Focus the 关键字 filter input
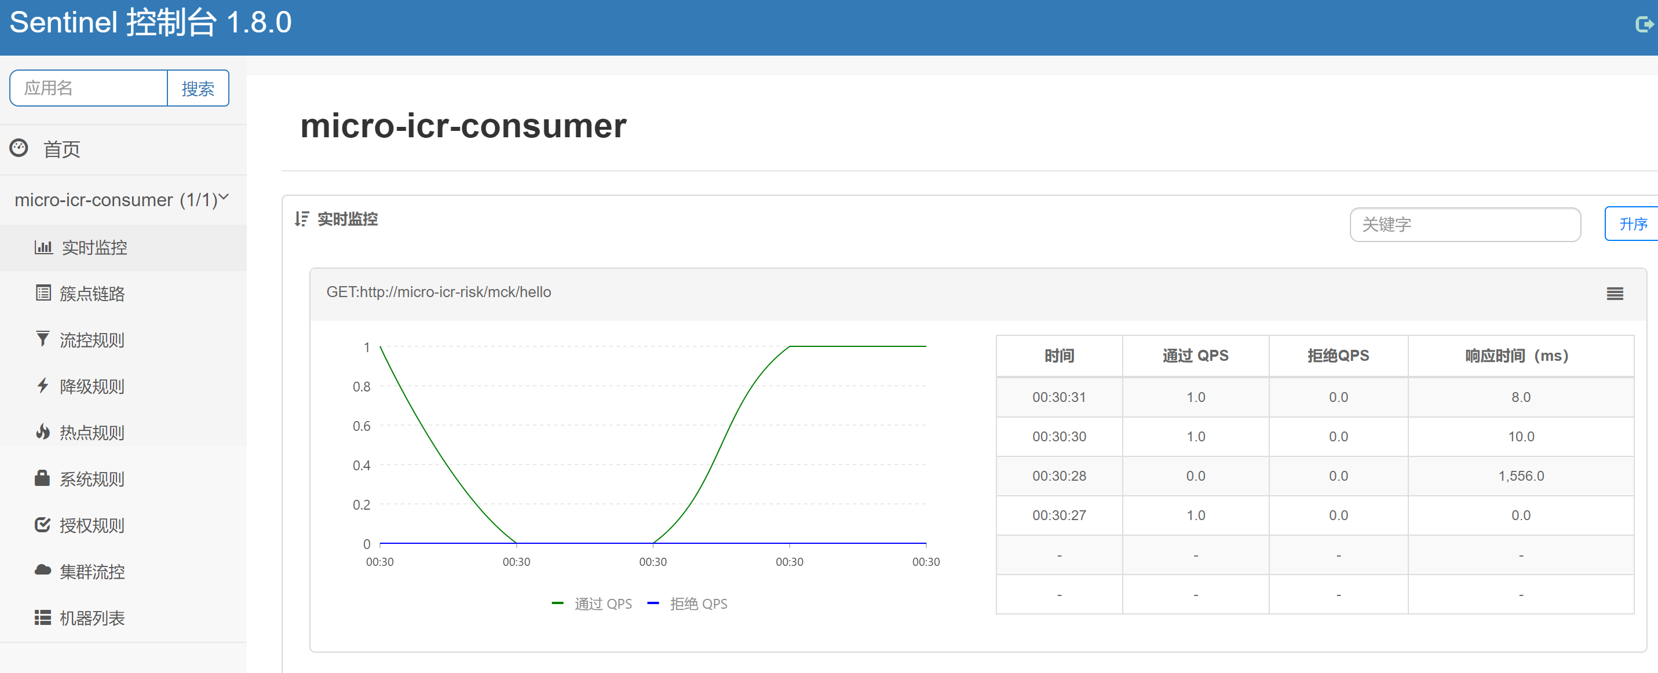This screenshot has width=1658, height=673. click(1465, 225)
